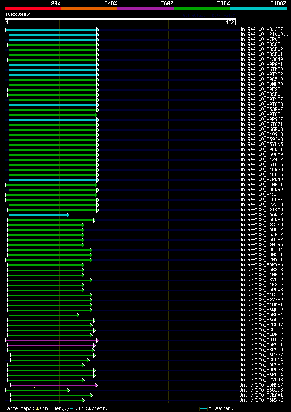Image resolution: width=291 pixels, height=412 pixels.
Task: Select hit label UniRef100_UPI000..
Action: point(263,35)
